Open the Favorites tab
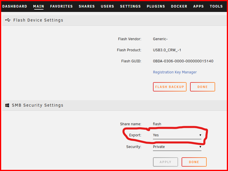Screen dimensions: 228x171 coord(61,6)
